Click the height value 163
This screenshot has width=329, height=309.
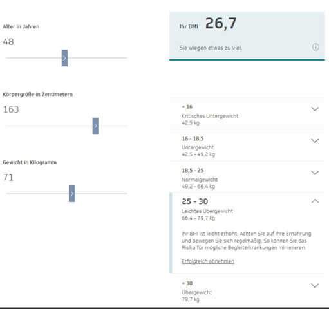click(x=11, y=109)
